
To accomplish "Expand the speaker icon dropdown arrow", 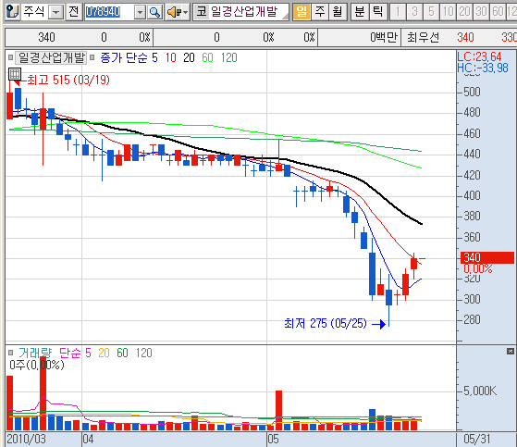I will coord(186,13).
